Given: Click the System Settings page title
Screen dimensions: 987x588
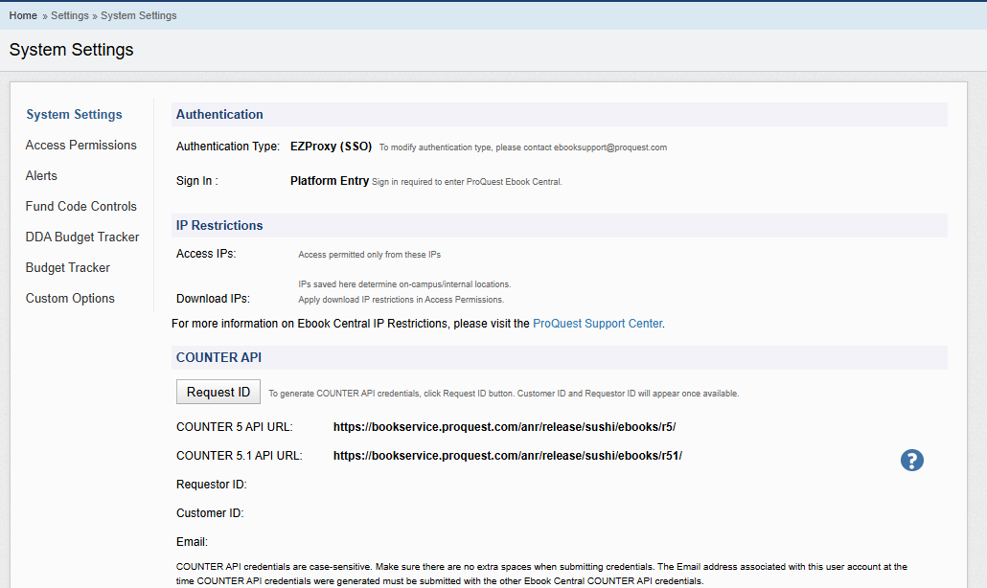Looking at the screenshot, I should coord(71,50).
